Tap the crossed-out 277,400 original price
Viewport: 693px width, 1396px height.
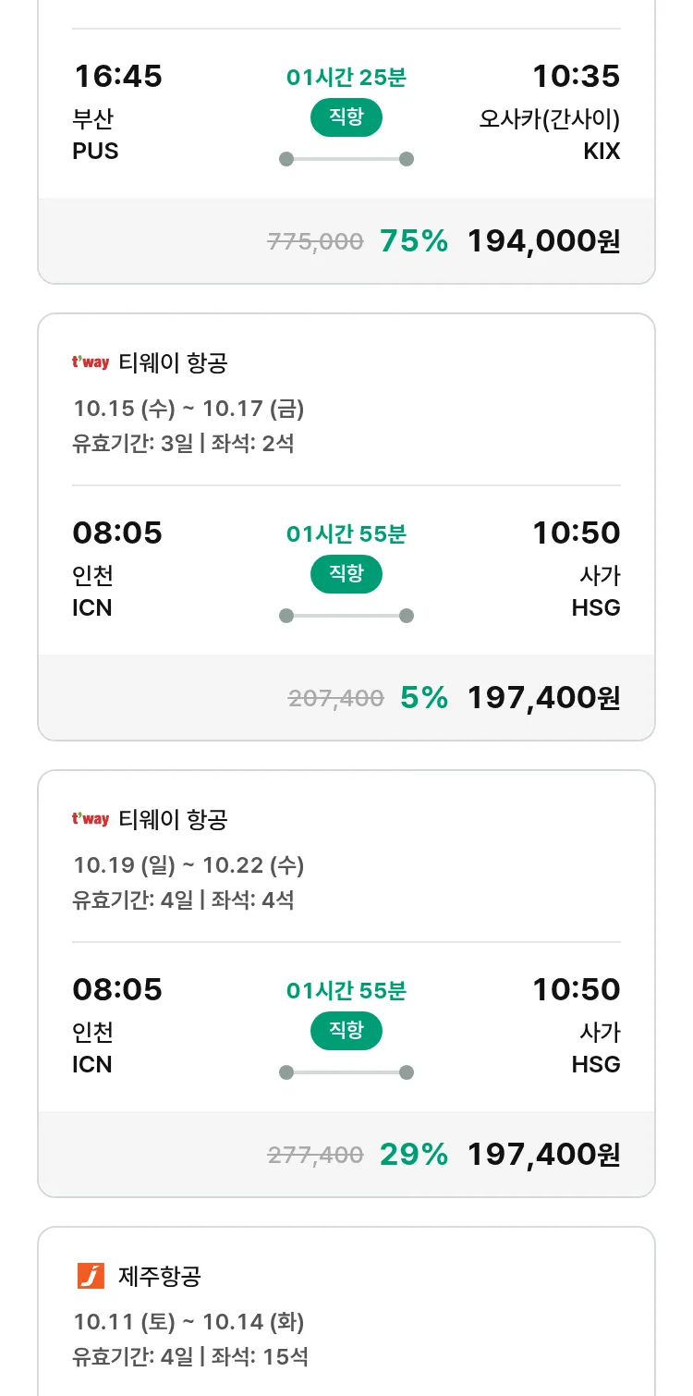pyautogui.click(x=315, y=1155)
